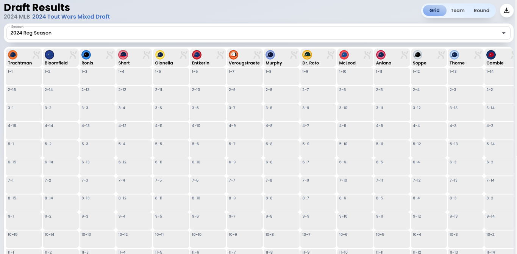Select the Verougstraete team name
This screenshot has height=254, width=517.
click(244, 63)
